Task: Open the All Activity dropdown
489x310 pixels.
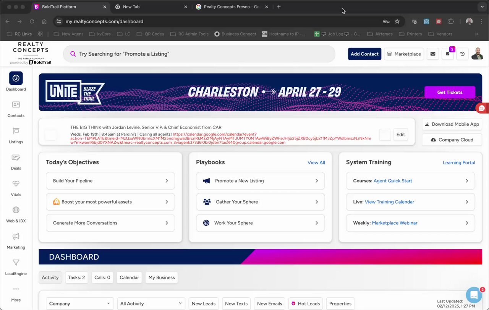Action: pyautogui.click(x=151, y=304)
